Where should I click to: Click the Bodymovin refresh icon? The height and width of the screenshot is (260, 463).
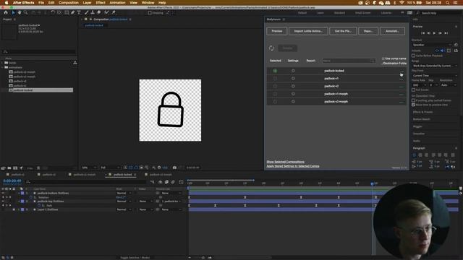[271, 48]
